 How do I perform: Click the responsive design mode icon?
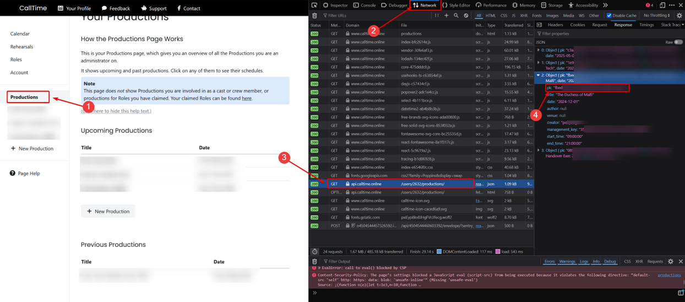click(x=662, y=6)
